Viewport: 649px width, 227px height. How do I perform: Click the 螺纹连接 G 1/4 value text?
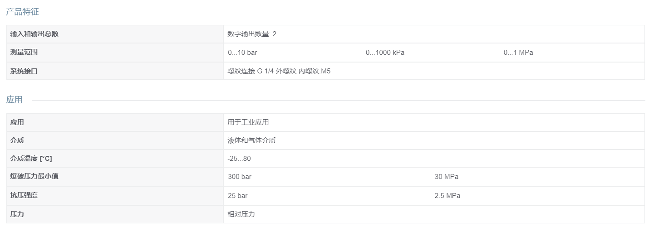251,71
